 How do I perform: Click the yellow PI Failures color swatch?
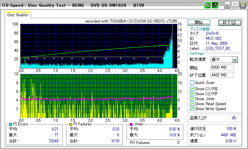(70, 124)
